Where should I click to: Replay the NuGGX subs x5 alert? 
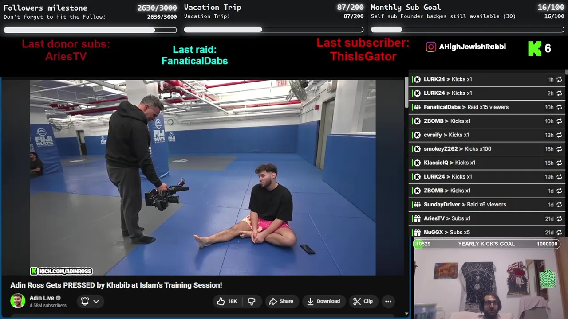(559, 232)
